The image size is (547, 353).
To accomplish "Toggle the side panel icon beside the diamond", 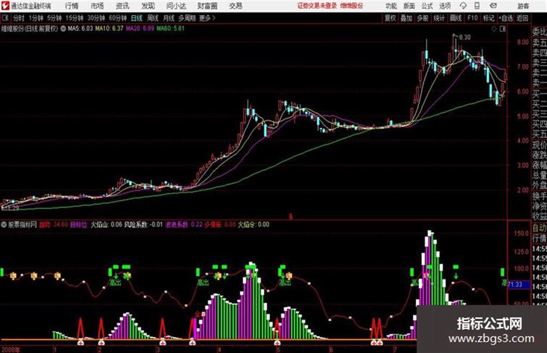I will 502,29.
